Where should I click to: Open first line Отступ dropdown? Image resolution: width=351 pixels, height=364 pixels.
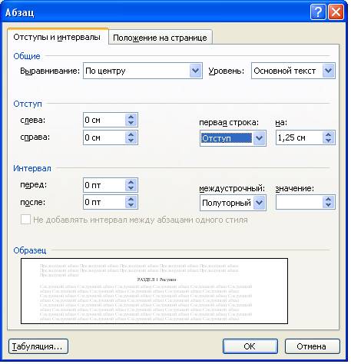tap(259, 138)
